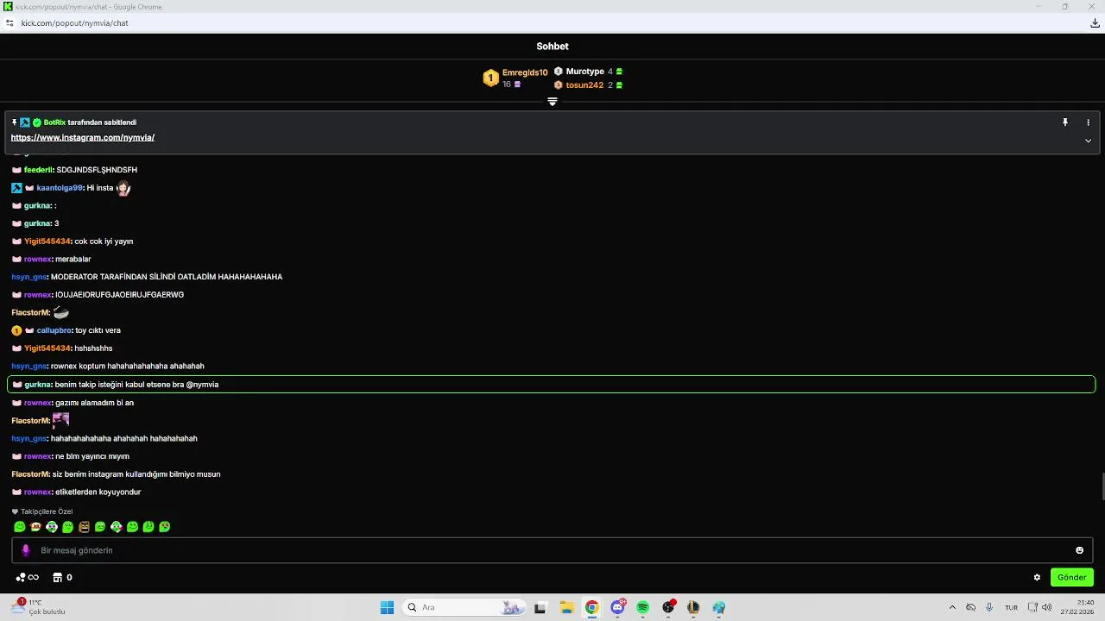Click rownex in the 'merabalar' message
This screenshot has height=621, width=1105.
pyautogui.click(x=38, y=260)
